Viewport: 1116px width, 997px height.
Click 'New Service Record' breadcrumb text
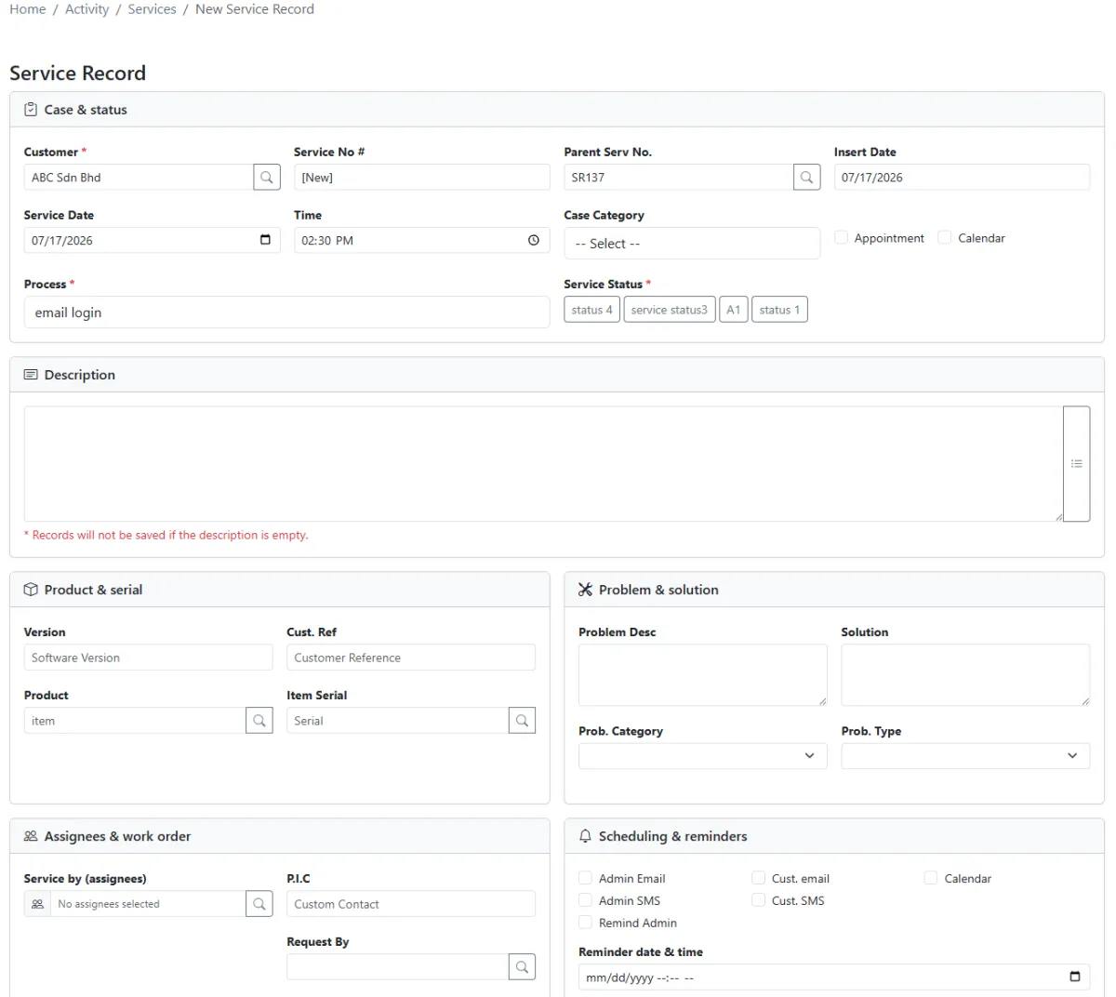tap(255, 9)
